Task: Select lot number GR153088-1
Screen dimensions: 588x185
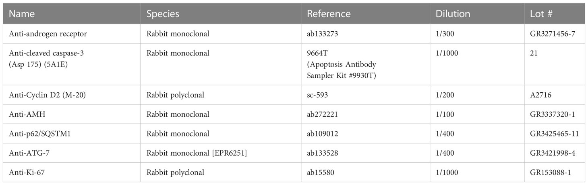Action: (x=552, y=173)
